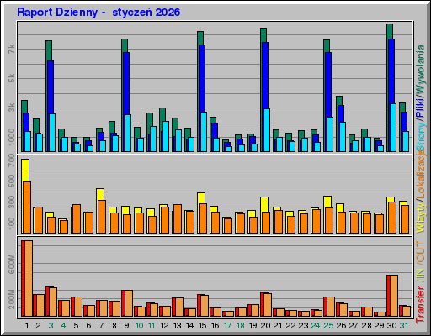Click the 'Lokalizacje' legend label
The image size is (431, 336).
pyautogui.click(x=420, y=175)
